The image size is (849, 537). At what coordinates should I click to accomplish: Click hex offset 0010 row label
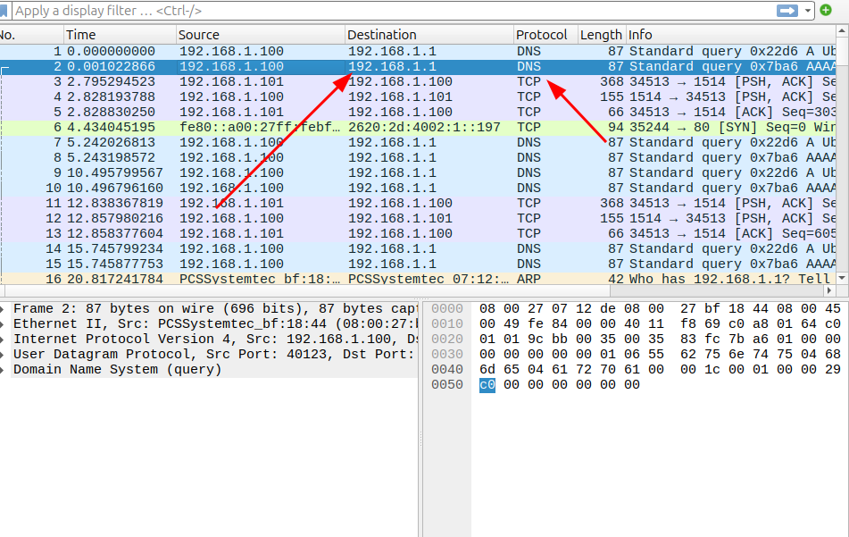[447, 324]
